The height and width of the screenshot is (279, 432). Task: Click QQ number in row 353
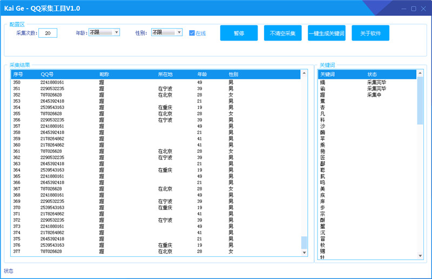pos(52,101)
